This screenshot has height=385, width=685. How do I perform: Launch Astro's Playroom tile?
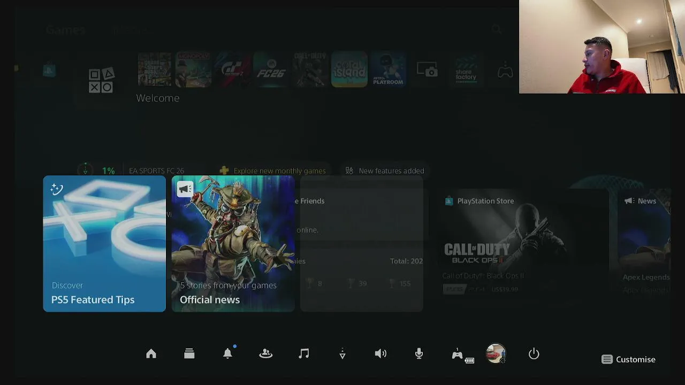389,69
